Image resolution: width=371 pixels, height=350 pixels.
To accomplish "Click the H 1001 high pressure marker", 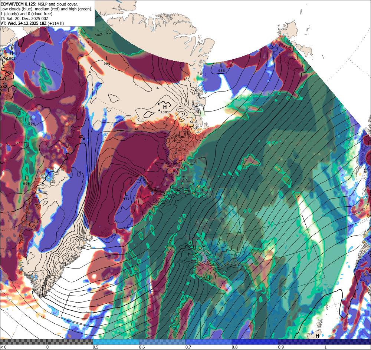I will click(165, 109).
